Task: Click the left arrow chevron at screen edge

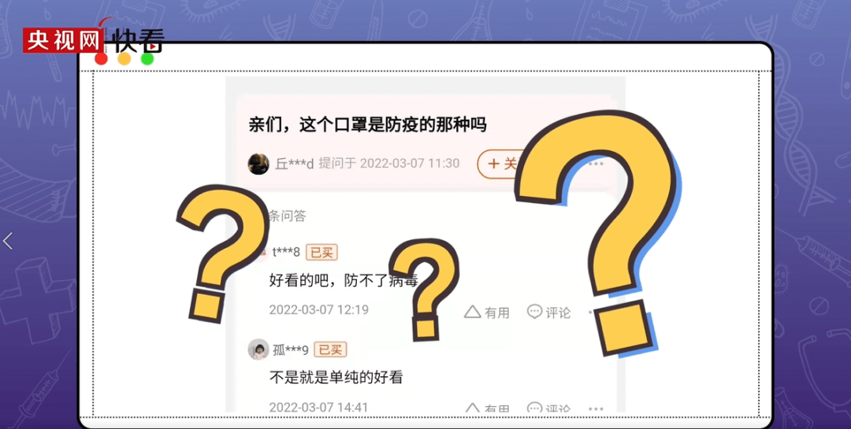Action: tap(8, 241)
